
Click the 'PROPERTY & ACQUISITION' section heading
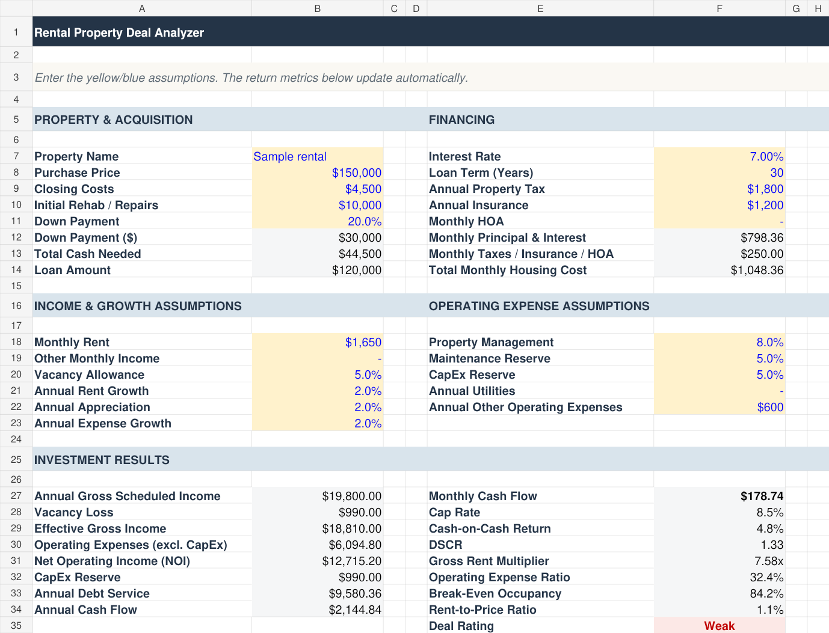click(114, 120)
